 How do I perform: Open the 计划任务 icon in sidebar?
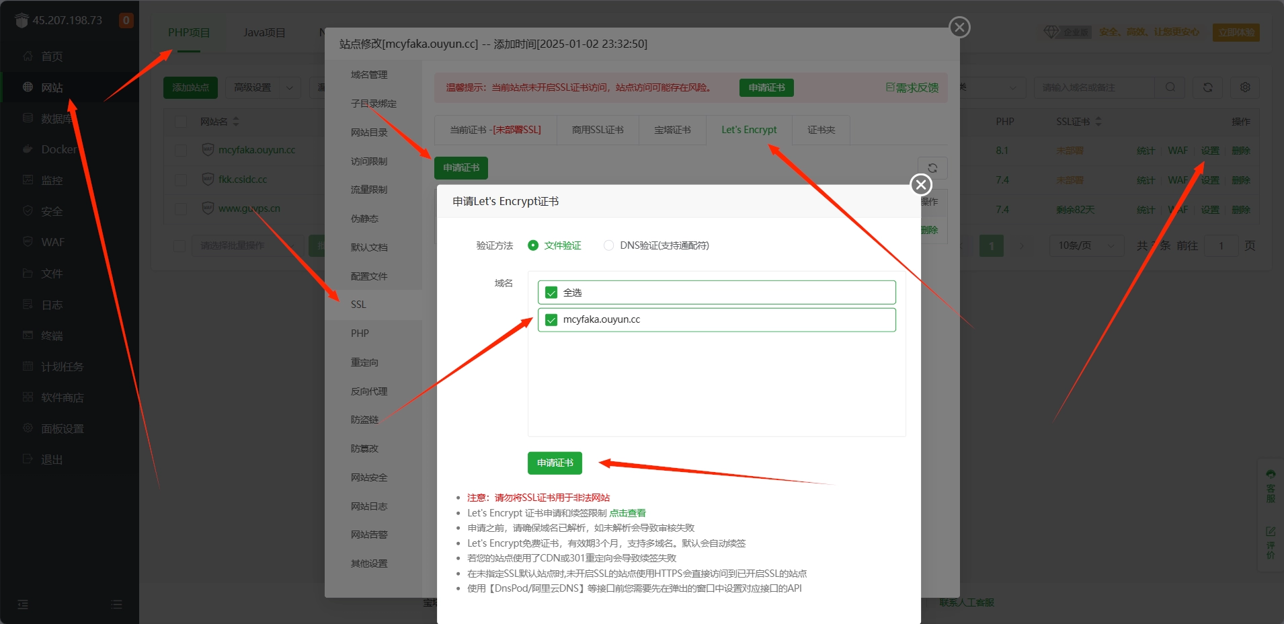click(x=28, y=366)
